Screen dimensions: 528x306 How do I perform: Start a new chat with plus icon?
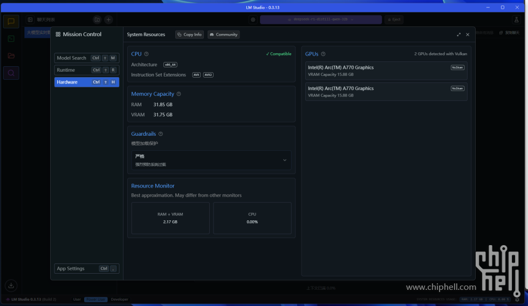(108, 19)
